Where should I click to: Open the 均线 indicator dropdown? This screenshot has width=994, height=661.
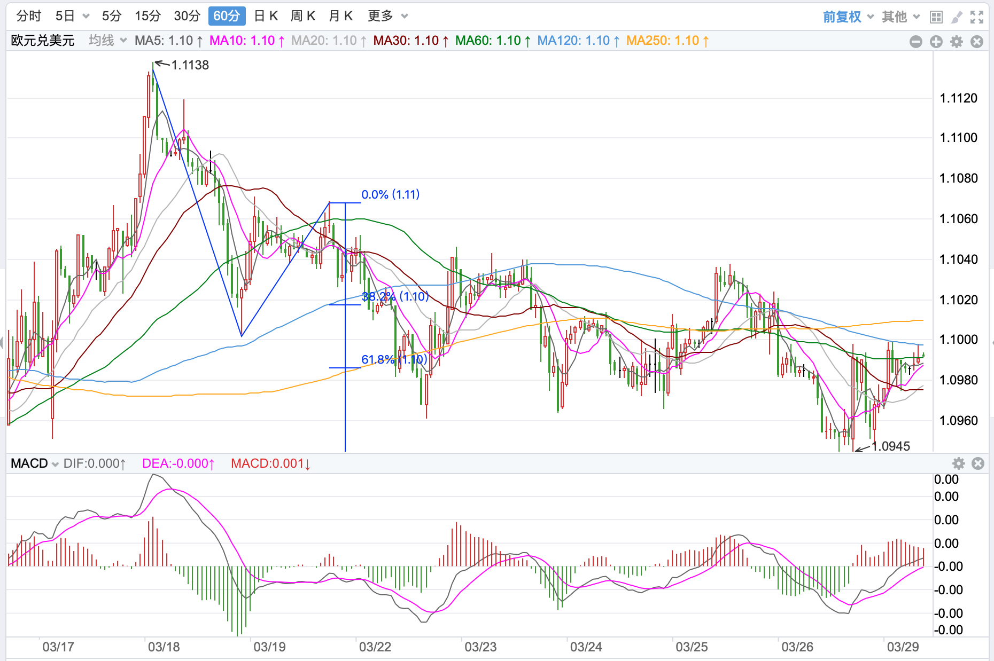(123, 41)
